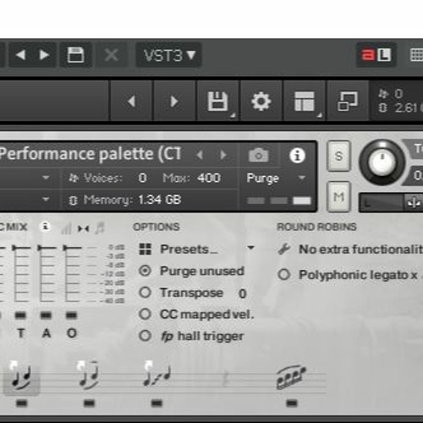Toggle the load switch under beamed-notes articulation
The height and width of the screenshot is (423, 423).
pyautogui.click(x=292, y=404)
